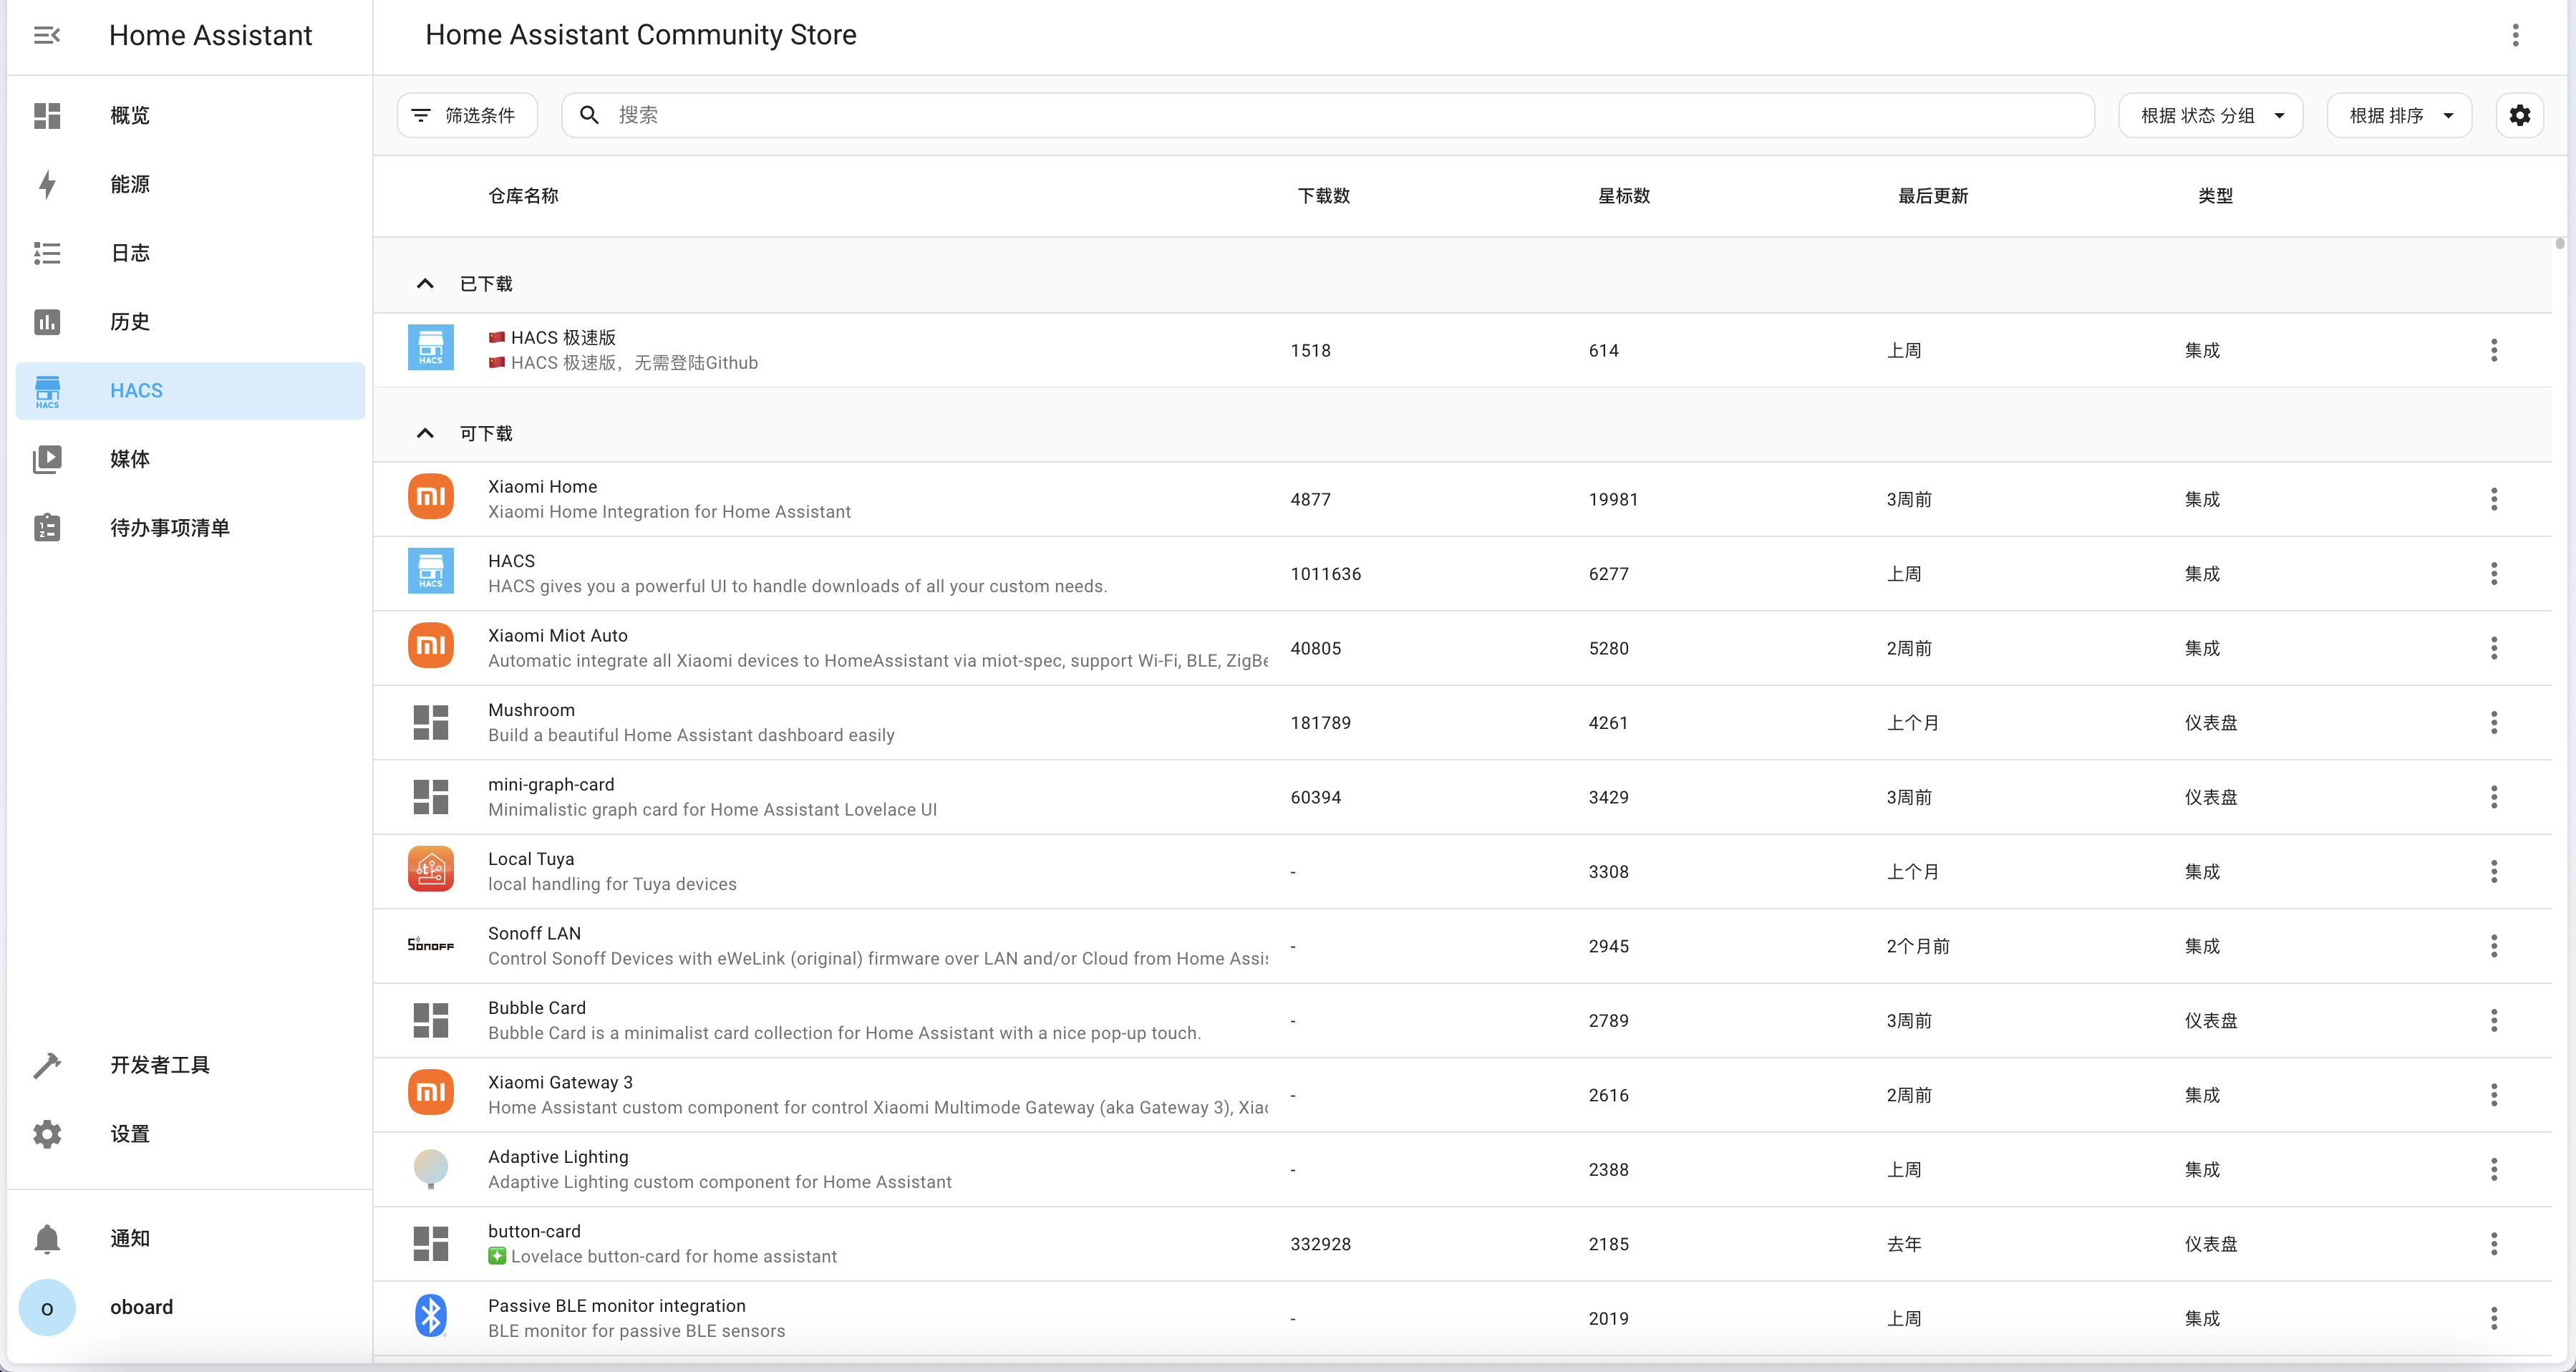Viewport: 2576px width, 1372px height.
Task: Open options menu for HACS row
Action: point(2494,574)
